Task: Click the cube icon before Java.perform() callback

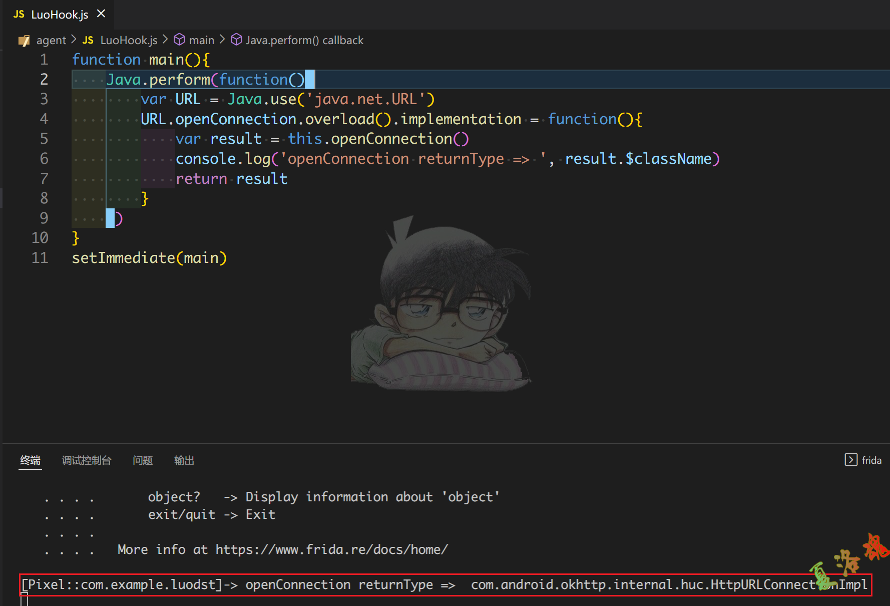Action: (x=236, y=40)
